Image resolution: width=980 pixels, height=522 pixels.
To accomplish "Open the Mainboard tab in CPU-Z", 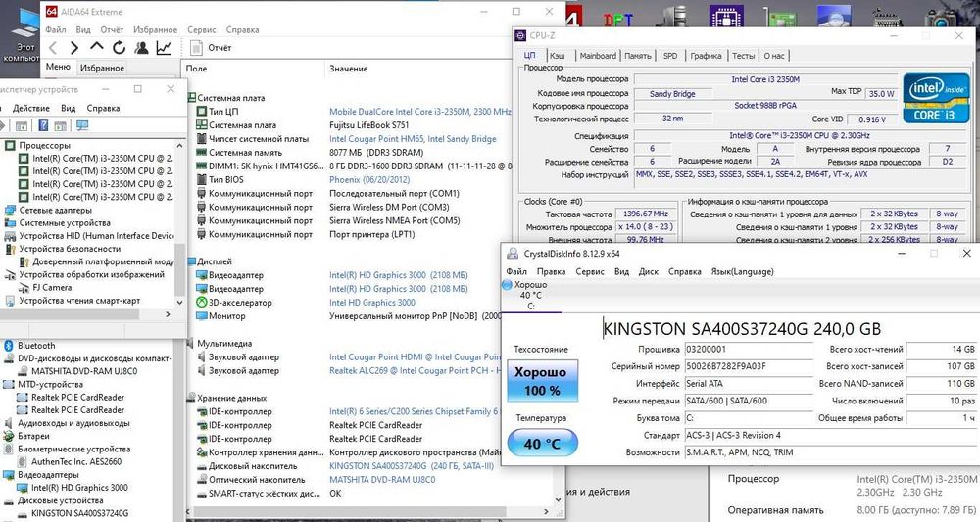I will pos(598,56).
